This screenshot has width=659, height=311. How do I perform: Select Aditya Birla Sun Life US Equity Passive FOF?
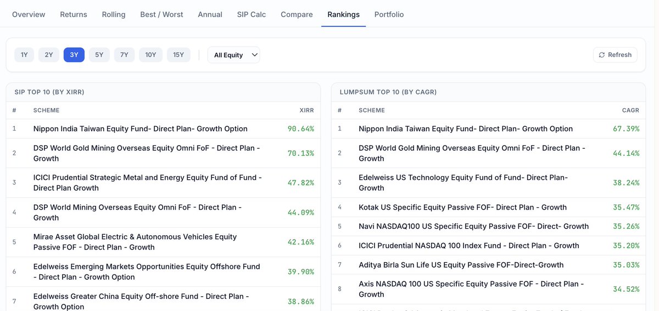click(461, 265)
